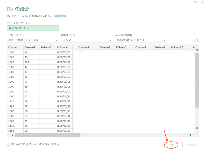Click the horizontal scrollbar thumb

pos(47,135)
